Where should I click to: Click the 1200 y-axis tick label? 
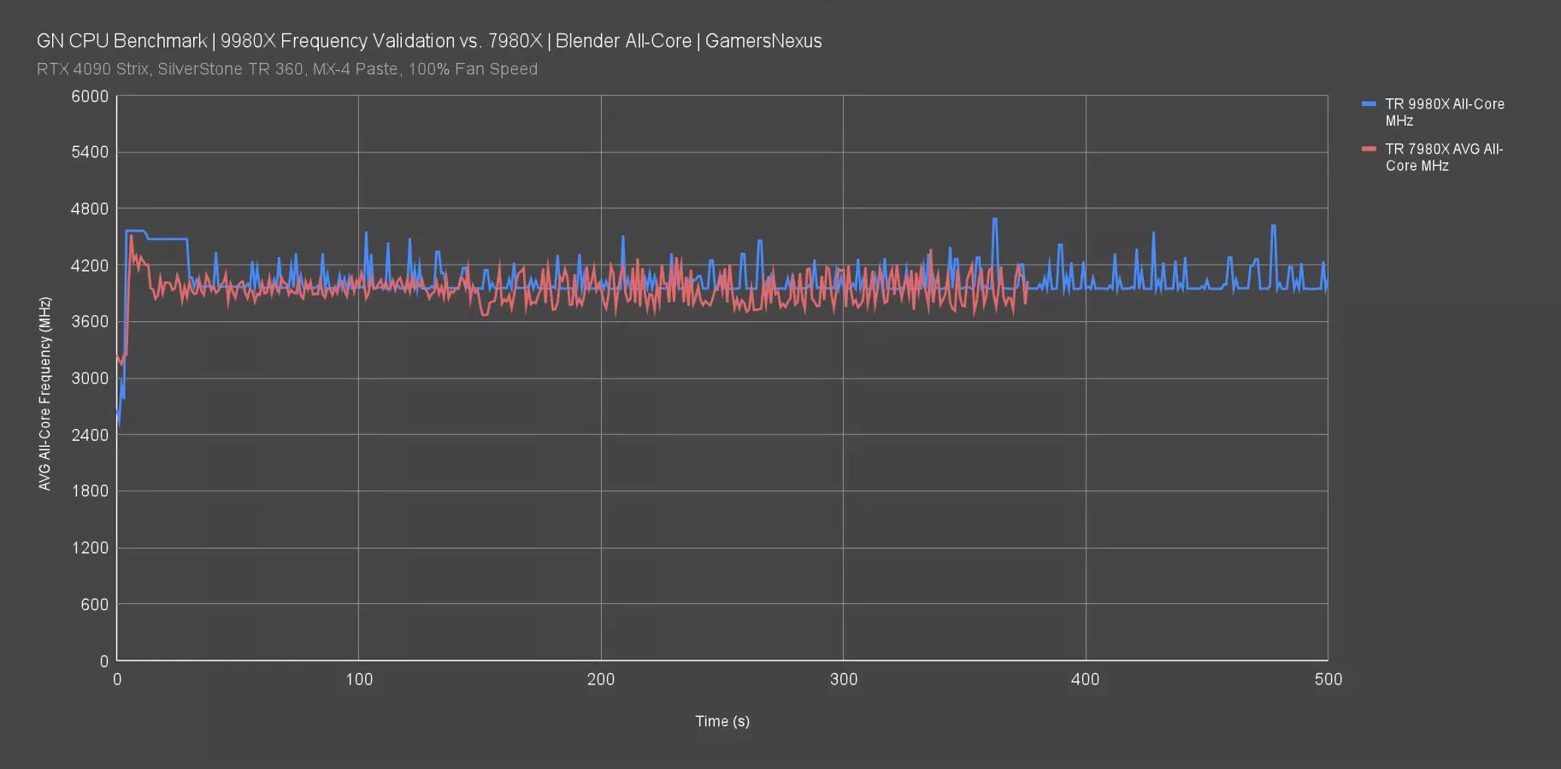[90, 548]
